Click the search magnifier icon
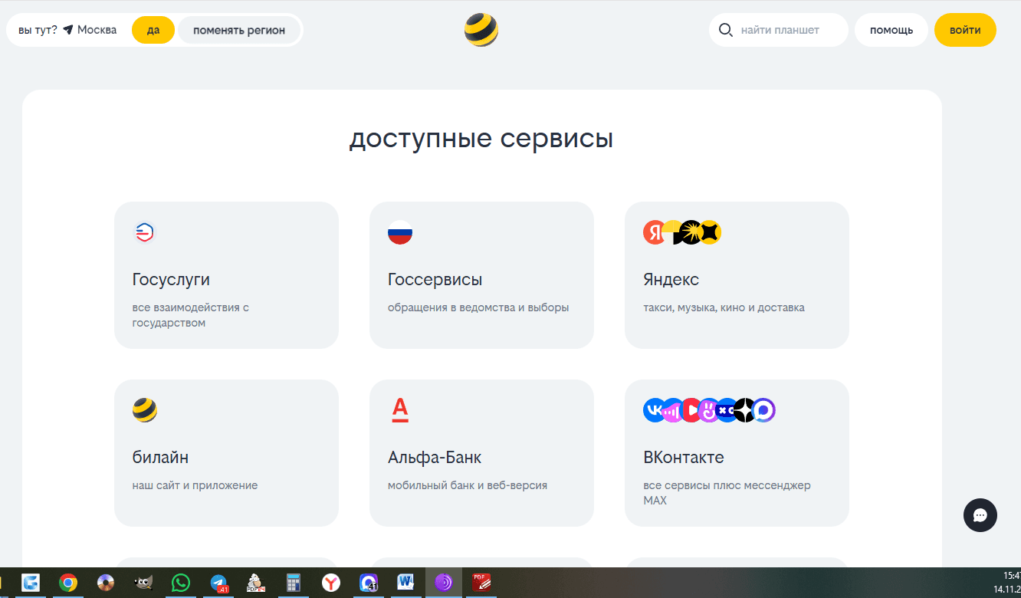Image resolution: width=1021 pixels, height=598 pixels. point(725,31)
